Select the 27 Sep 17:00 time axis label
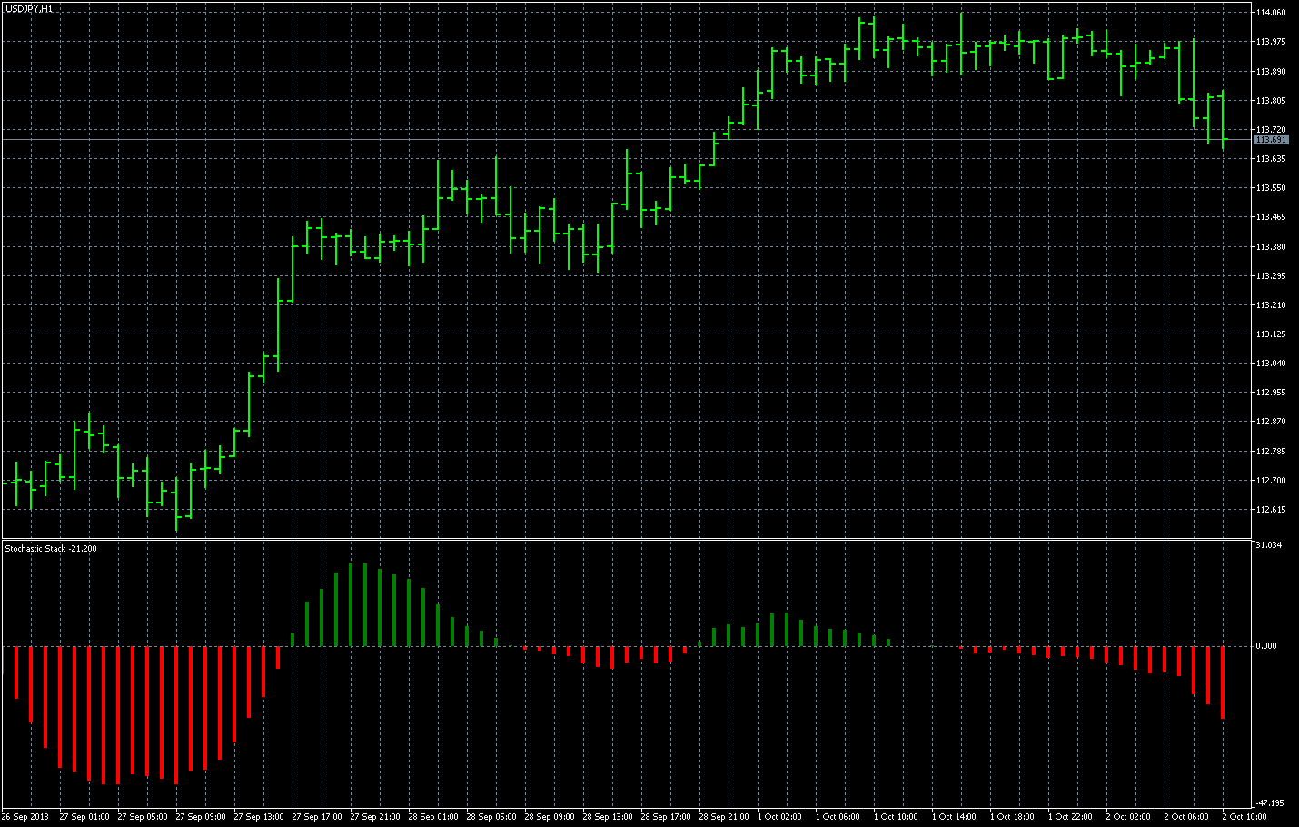1299x827 pixels. [x=317, y=817]
